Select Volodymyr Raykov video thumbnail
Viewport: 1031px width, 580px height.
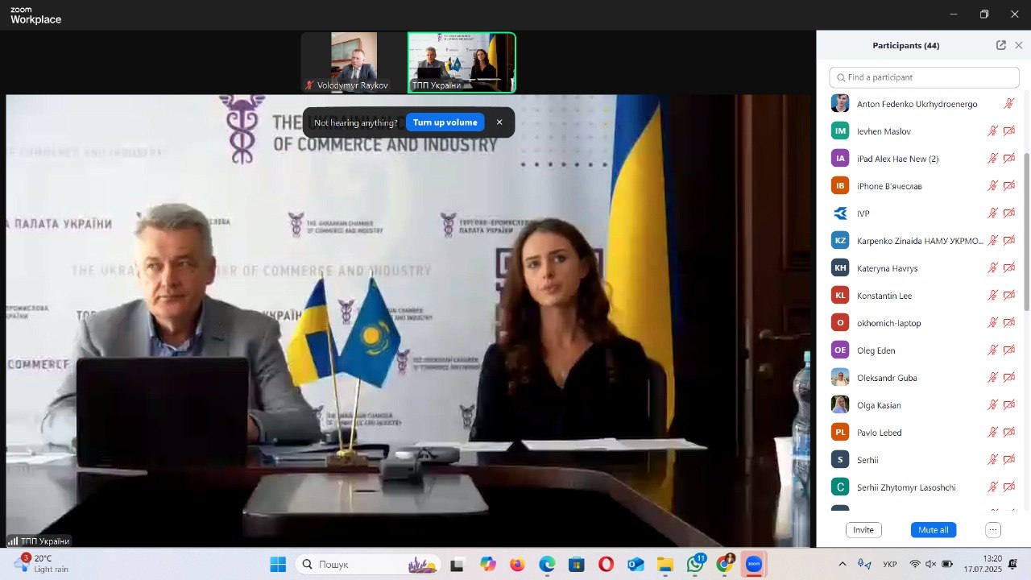354,63
